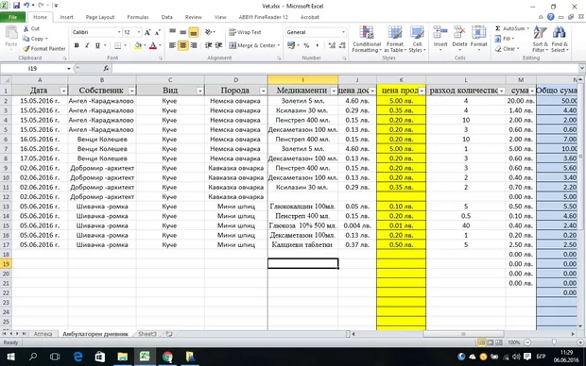Click the Borders icon
Viewport: 586px width, 366px height.
coord(118,45)
